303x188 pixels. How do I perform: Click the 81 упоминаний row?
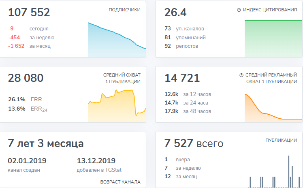pyautogui.click(x=185, y=37)
